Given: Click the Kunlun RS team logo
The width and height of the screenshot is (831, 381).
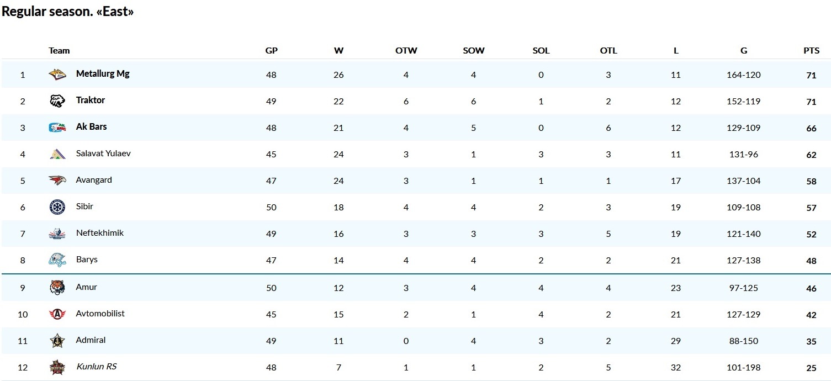Looking at the screenshot, I should (x=57, y=367).
